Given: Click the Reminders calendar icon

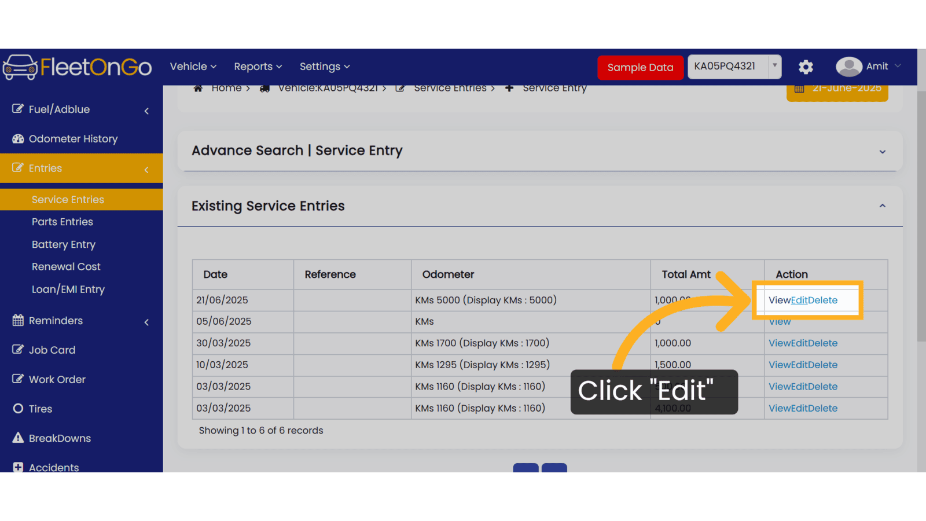Looking at the screenshot, I should 18,320.
